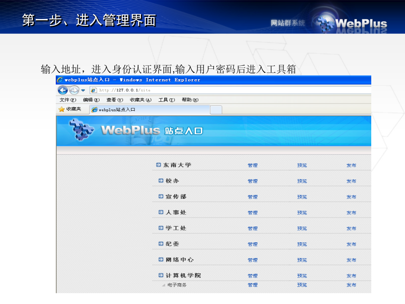Click the 校办 site name
Screen dimensions: 405x304
[172, 181]
